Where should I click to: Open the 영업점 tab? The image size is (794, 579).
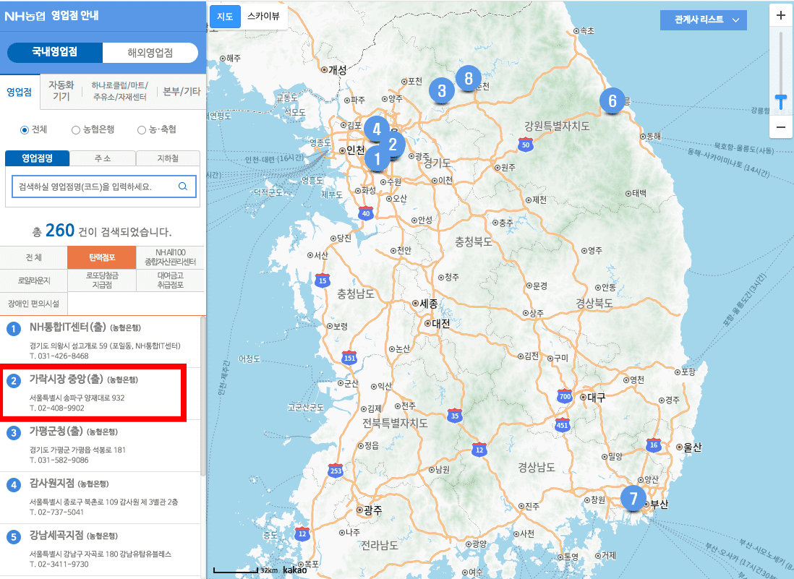20,92
